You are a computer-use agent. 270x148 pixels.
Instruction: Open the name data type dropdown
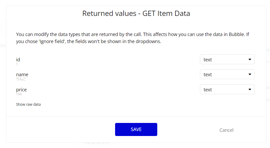pyautogui.click(x=227, y=74)
